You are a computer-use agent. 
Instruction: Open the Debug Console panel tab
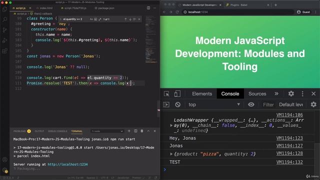(x=57, y=131)
